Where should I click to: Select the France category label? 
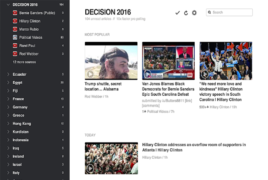click(18, 99)
